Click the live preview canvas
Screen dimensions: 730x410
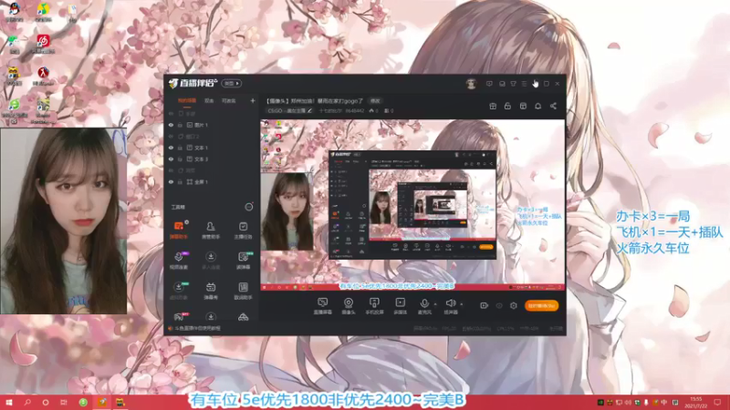pos(412,205)
